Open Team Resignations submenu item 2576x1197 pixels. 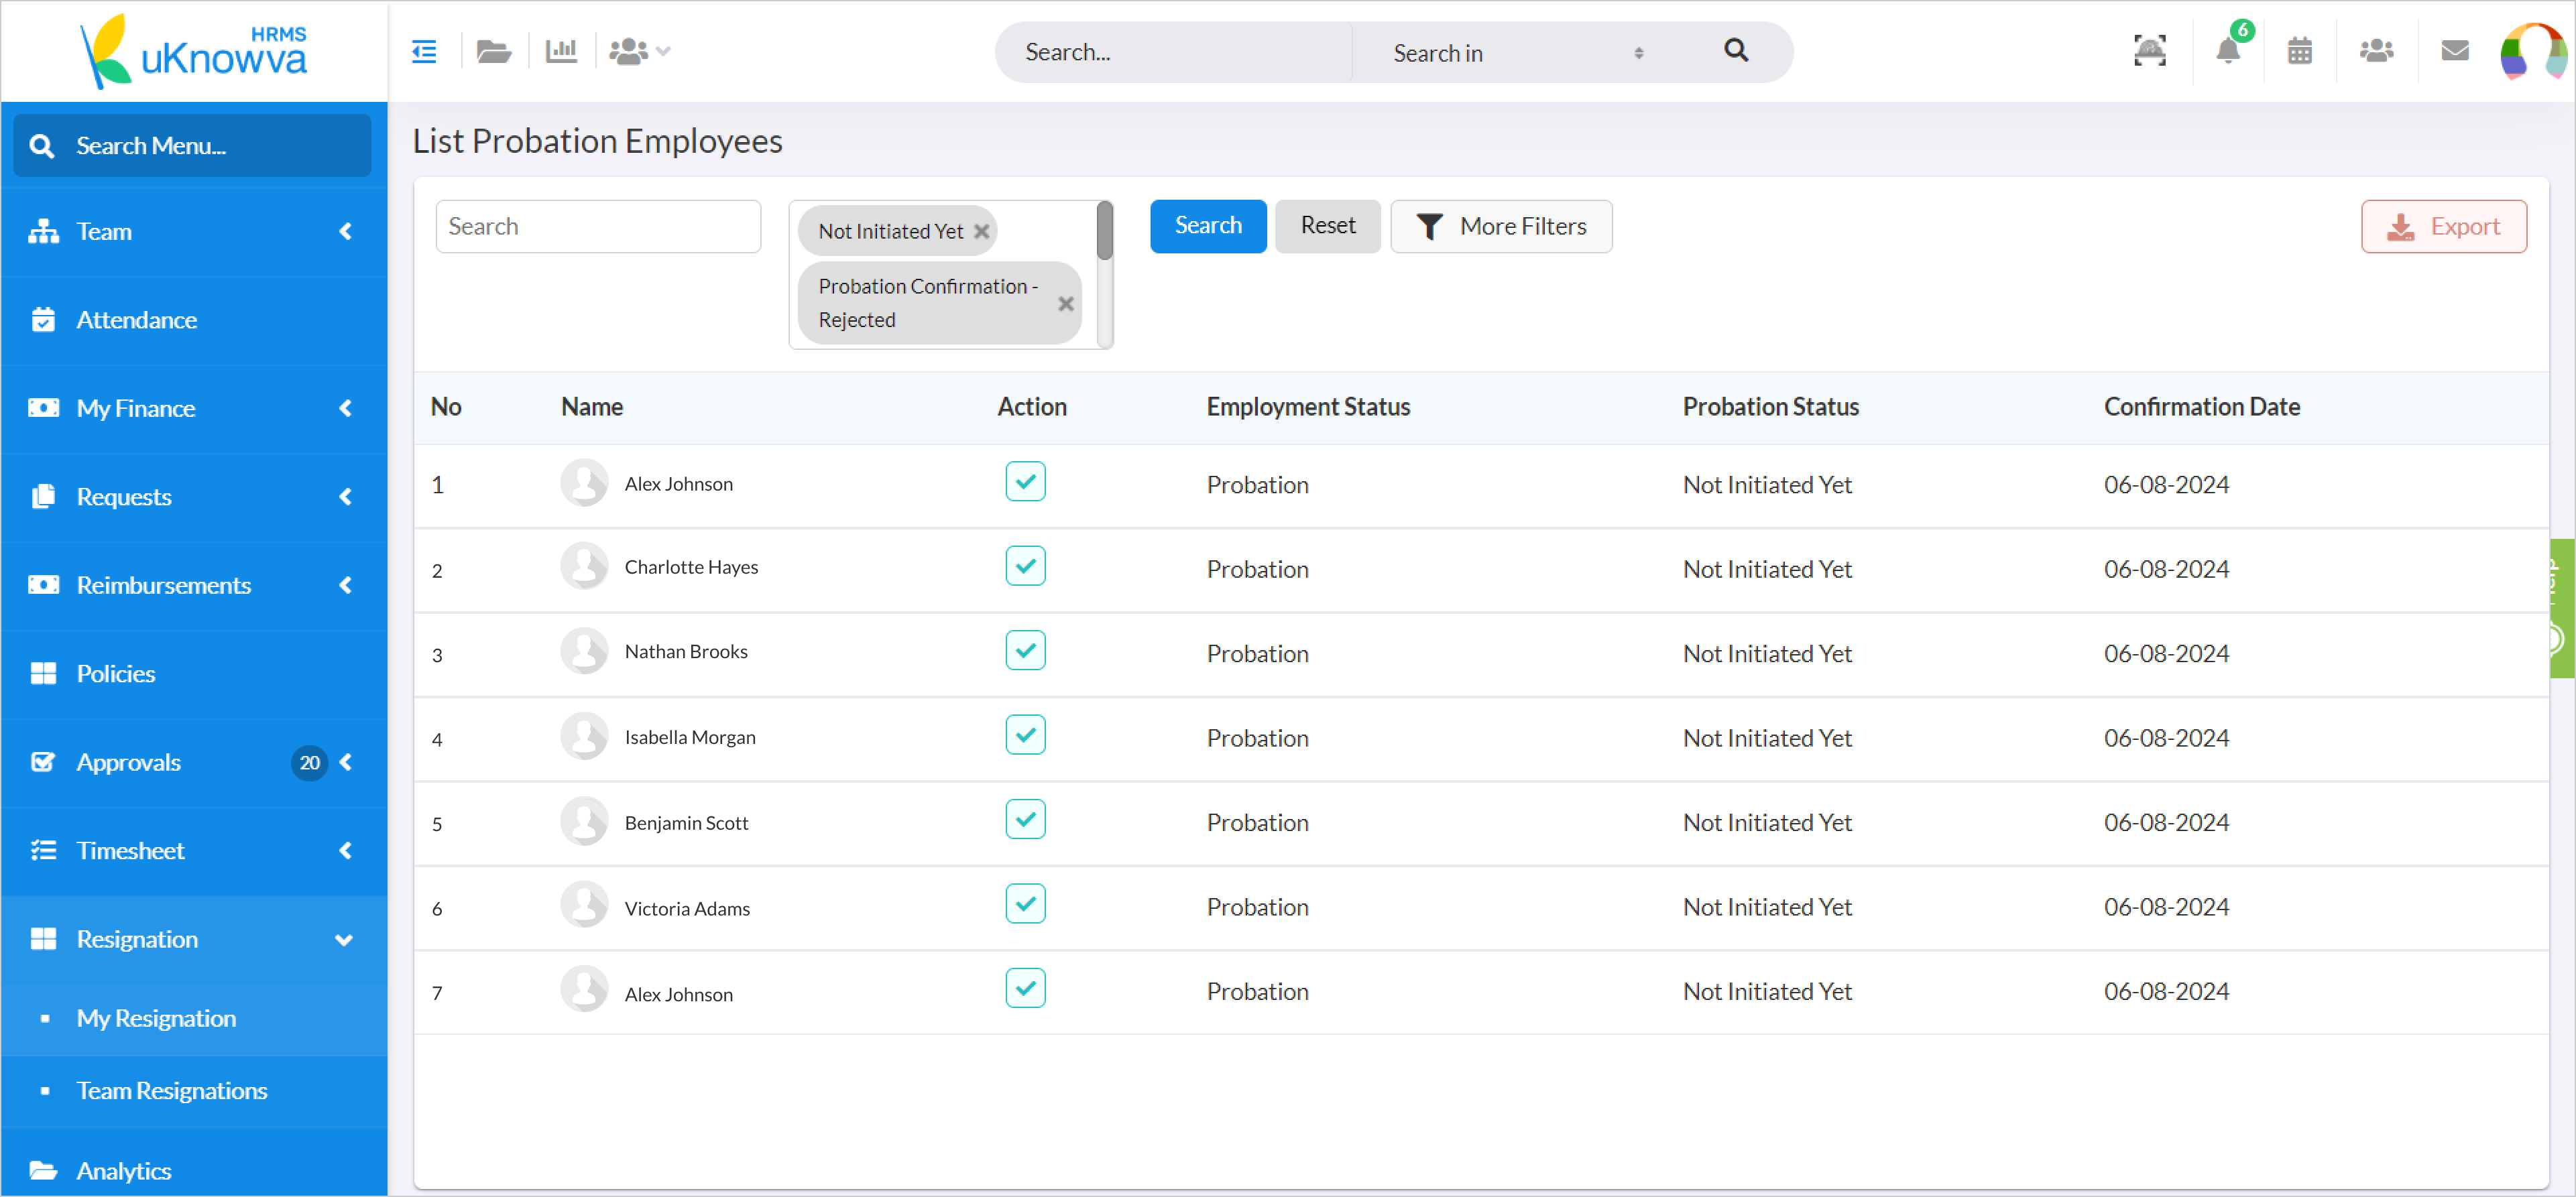(172, 1091)
